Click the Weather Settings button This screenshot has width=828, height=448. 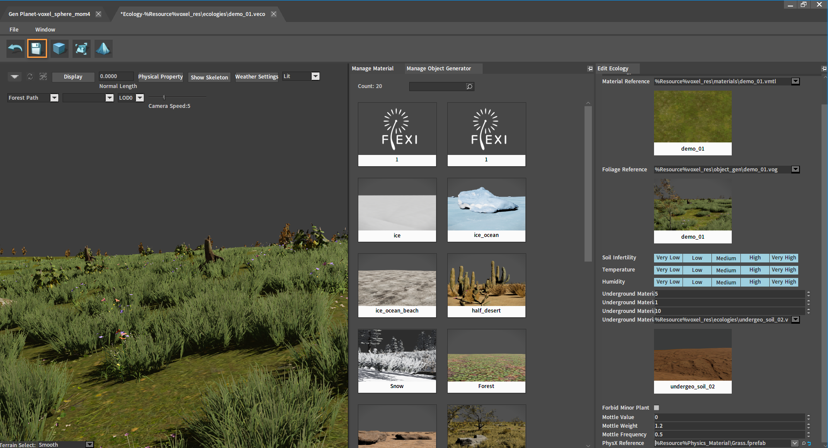coord(257,77)
